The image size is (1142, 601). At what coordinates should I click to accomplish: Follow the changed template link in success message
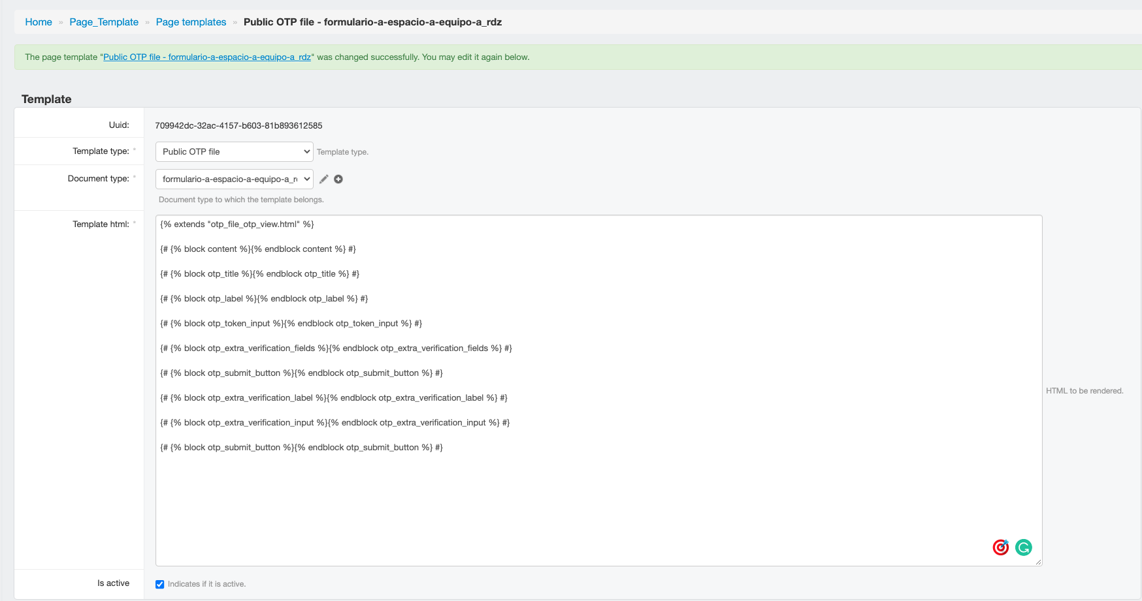click(207, 57)
